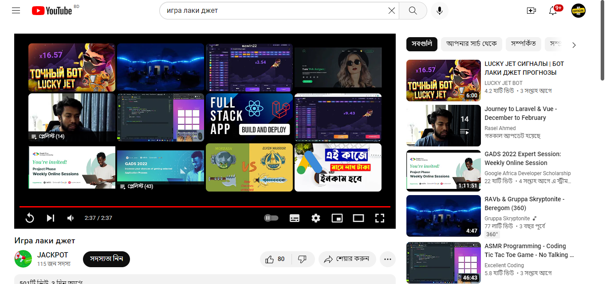Viewport: 606px width, 284px height.
Task: Skip to the next video
Action: [51, 218]
